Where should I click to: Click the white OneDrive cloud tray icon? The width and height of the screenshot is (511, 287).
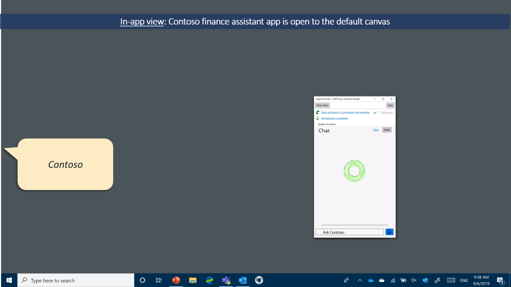(382, 281)
